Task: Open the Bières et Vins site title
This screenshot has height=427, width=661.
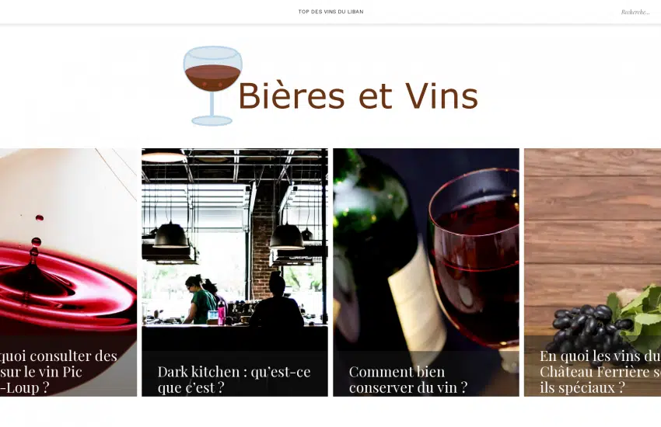Action: coord(358,96)
